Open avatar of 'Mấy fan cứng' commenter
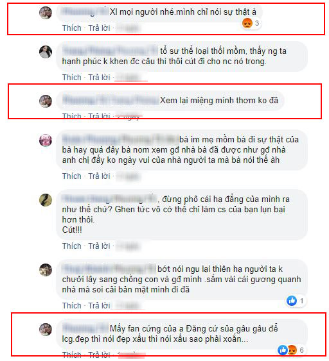The image size is (329, 361). click(46, 330)
